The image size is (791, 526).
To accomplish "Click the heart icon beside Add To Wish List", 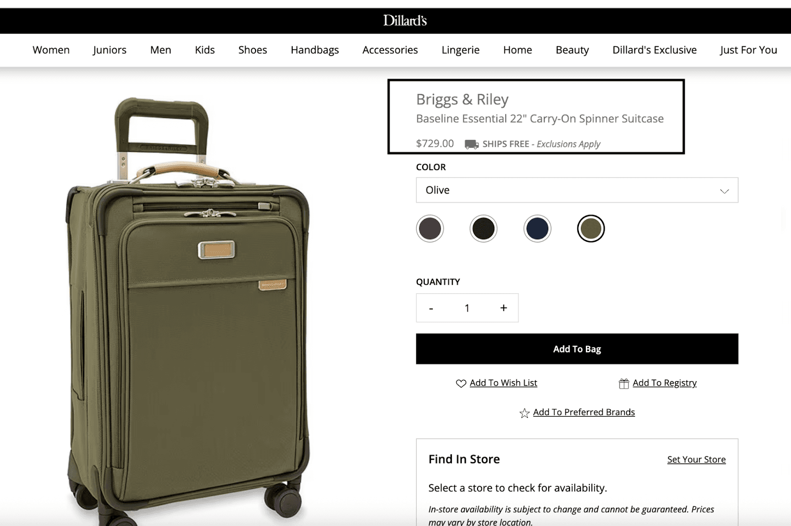I will point(461,384).
